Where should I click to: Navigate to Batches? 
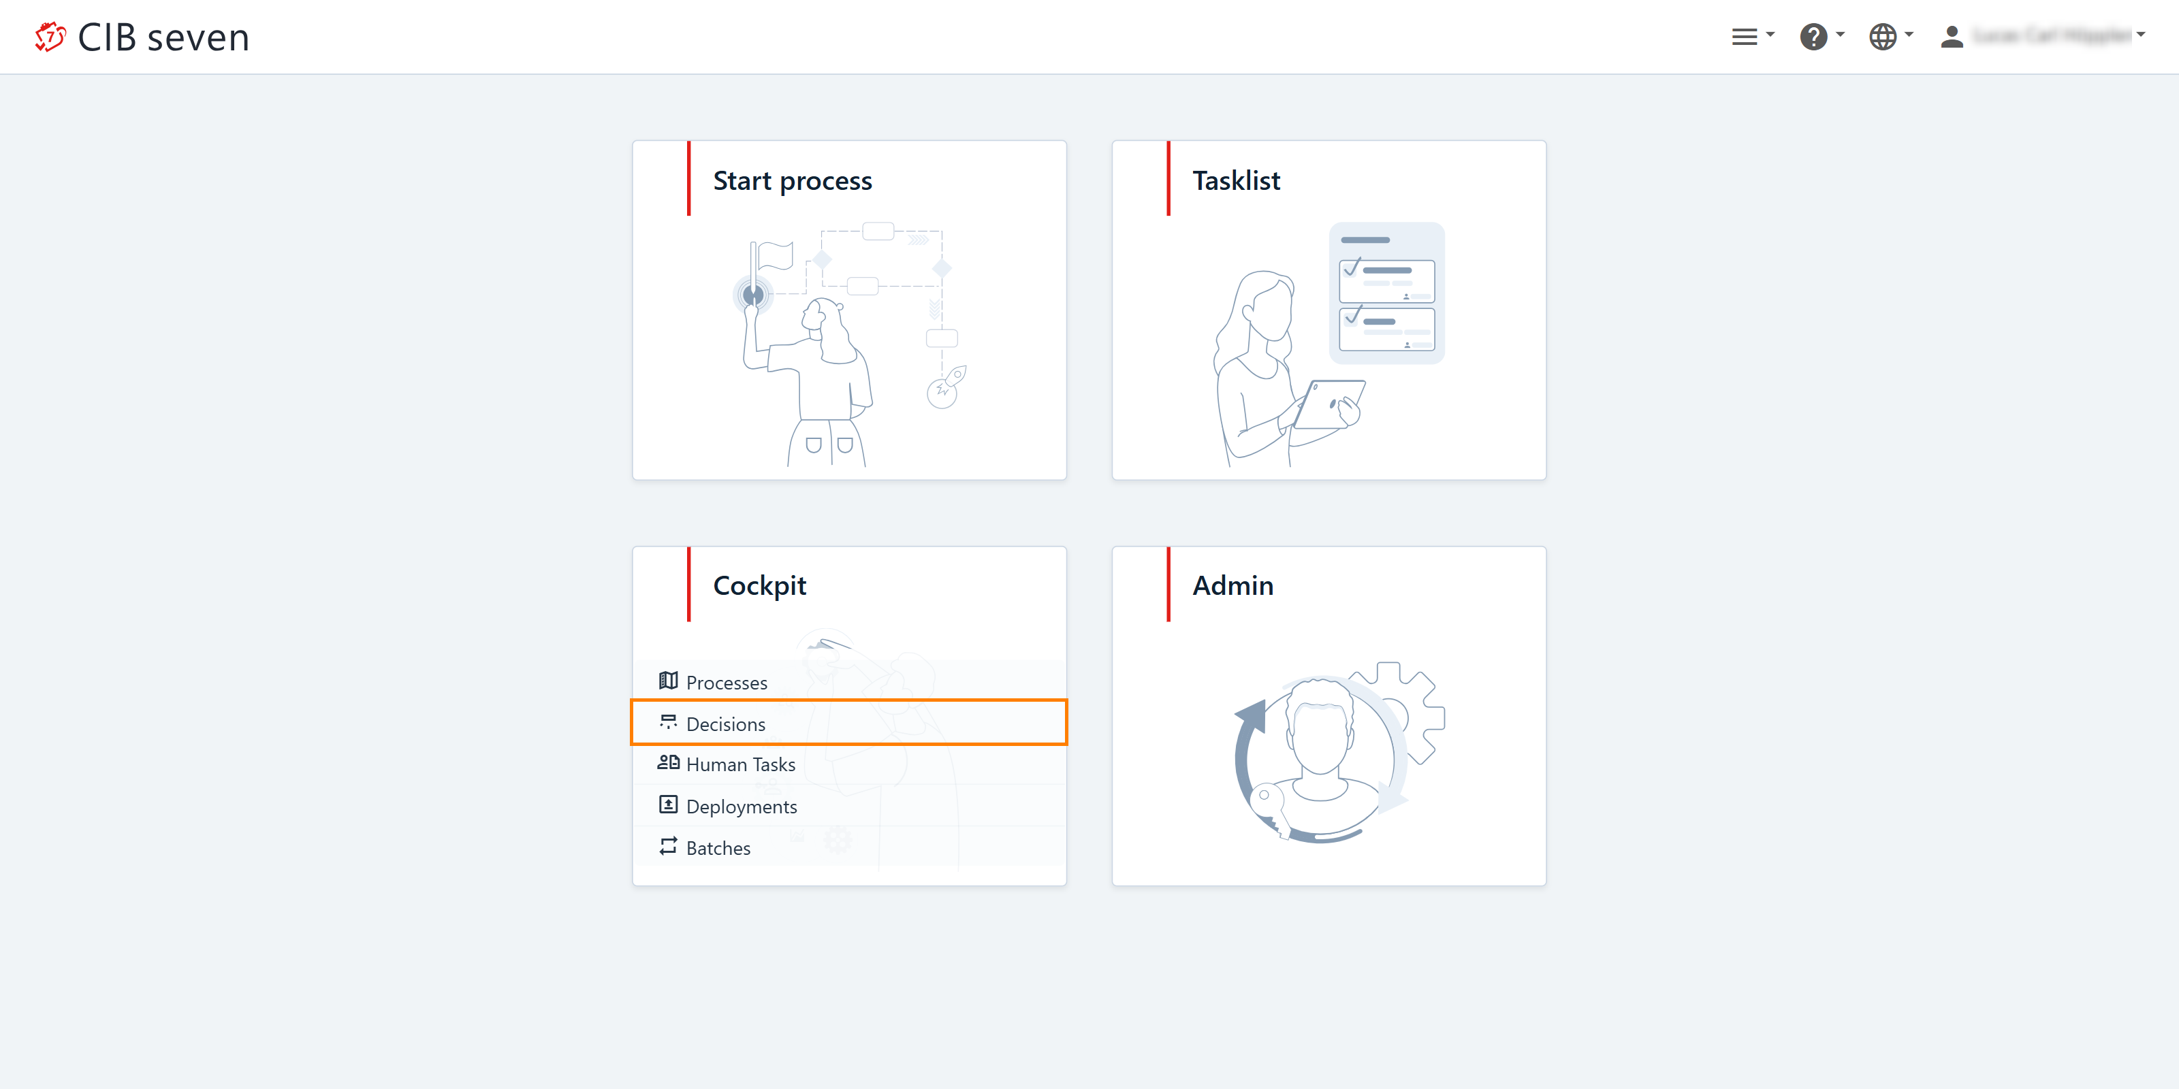tap(718, 848)
